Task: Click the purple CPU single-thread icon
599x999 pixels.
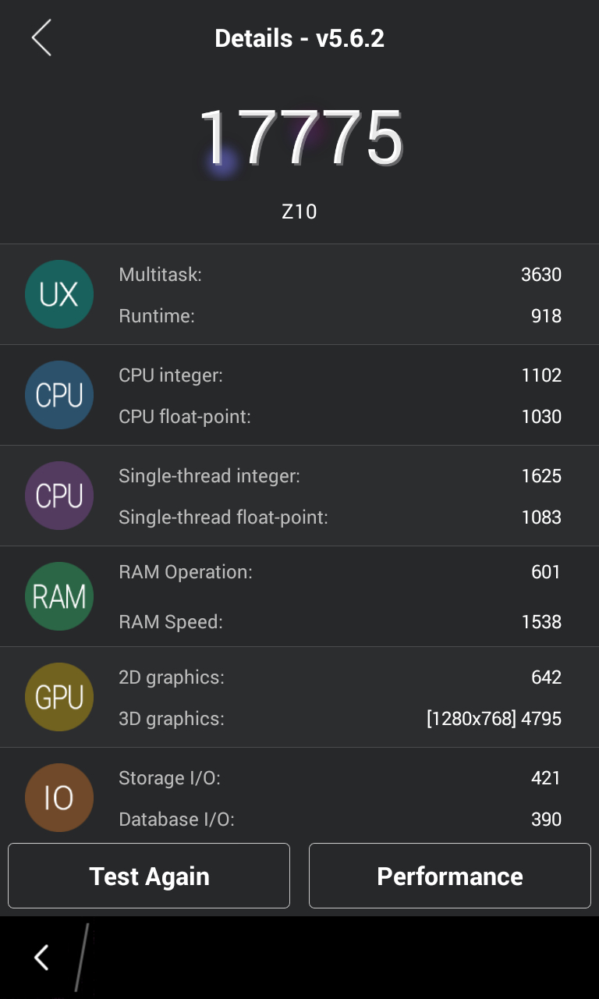Action: point(59,496)
